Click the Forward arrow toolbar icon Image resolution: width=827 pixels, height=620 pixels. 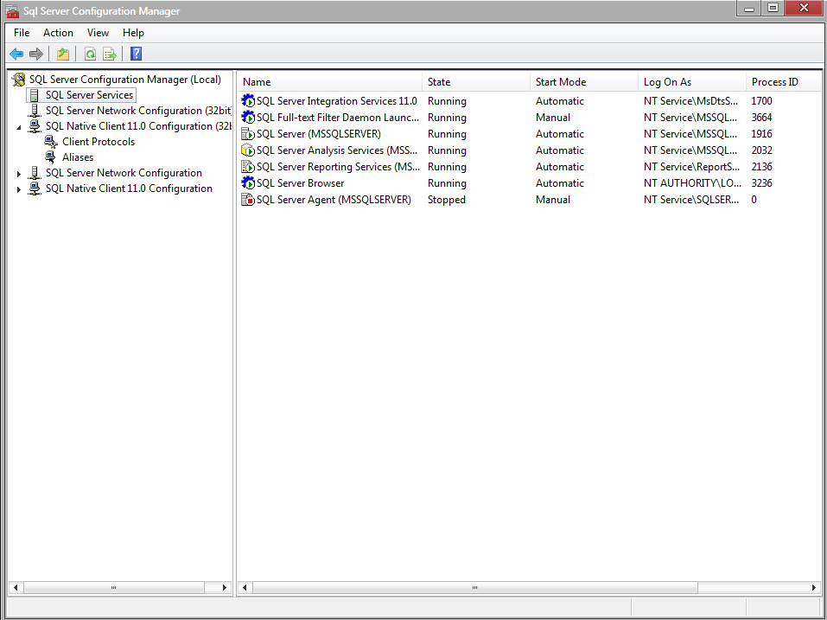[36, 54]
